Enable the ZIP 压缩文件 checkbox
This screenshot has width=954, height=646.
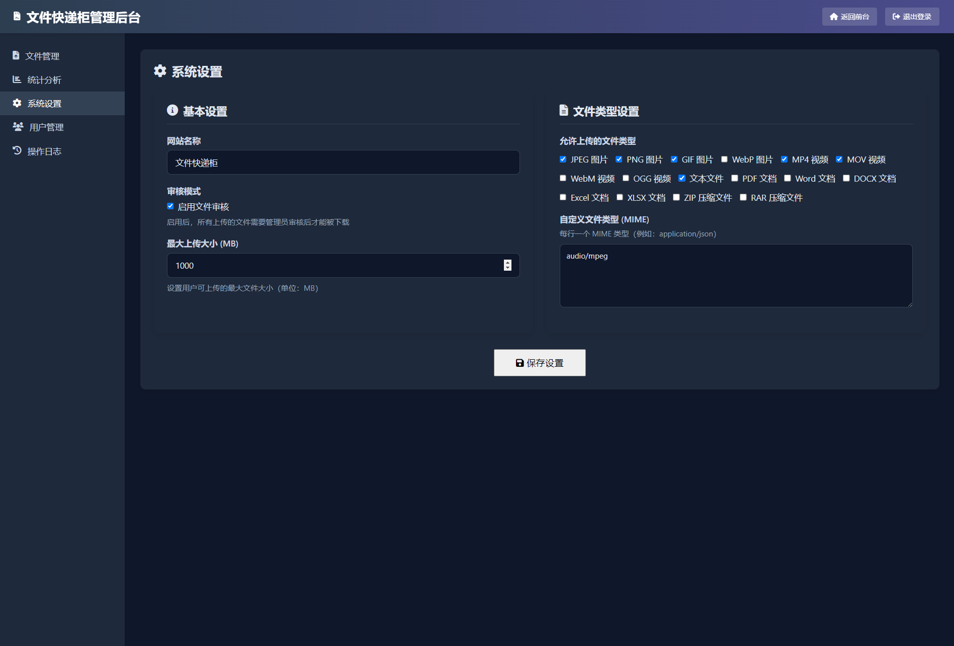(676, 197)
